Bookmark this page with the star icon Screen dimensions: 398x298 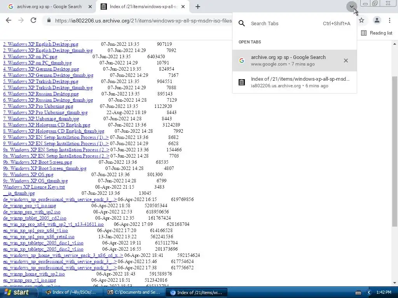tap(361, 20)
